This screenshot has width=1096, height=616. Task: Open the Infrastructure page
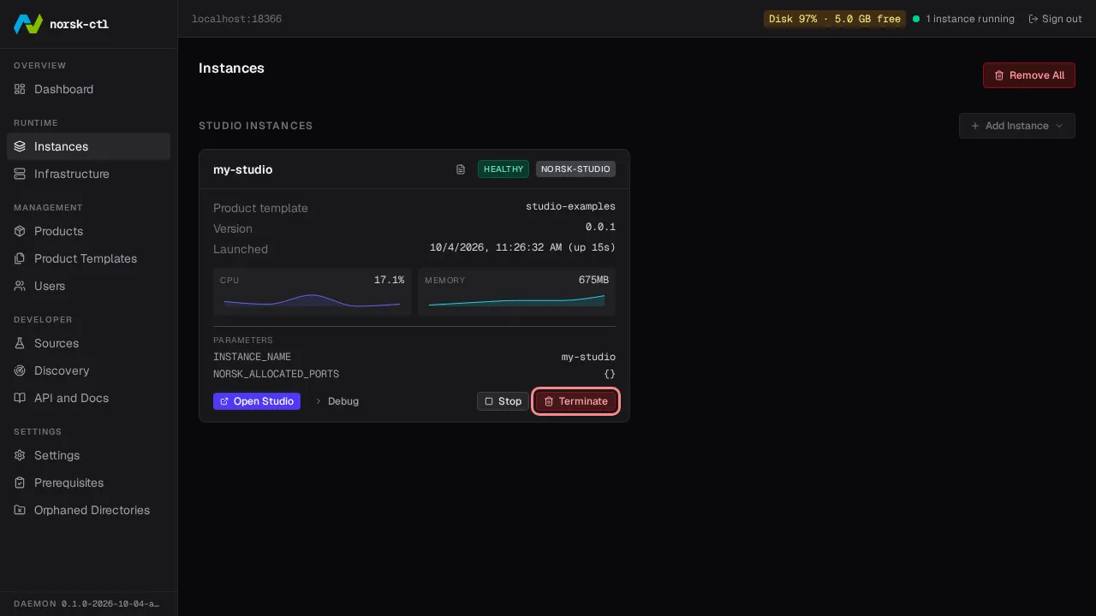[x=88, y=174]
